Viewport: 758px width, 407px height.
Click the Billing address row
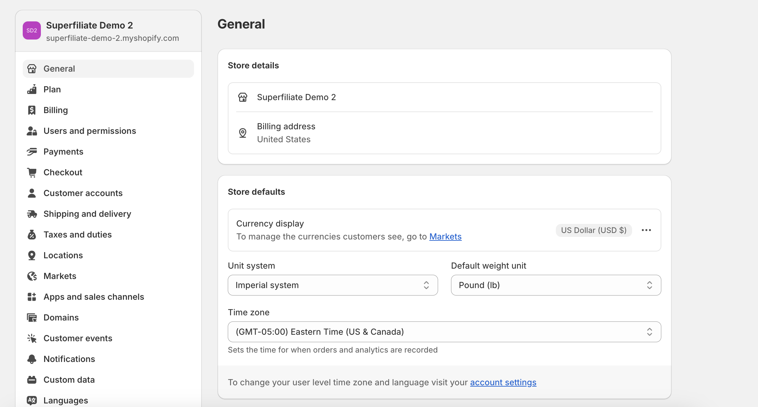click(x=445, y=133)
